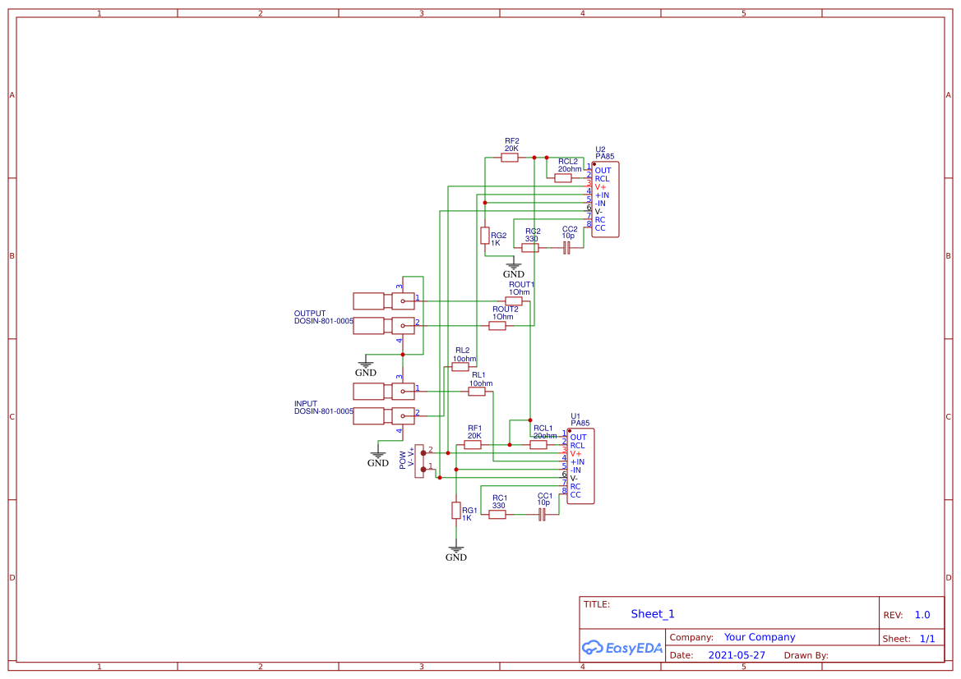Click the ROUT1 1Ohm resistor symbol
Image resolution: width=961 pixels, height=679 pixels.
(x=514, y=301)
